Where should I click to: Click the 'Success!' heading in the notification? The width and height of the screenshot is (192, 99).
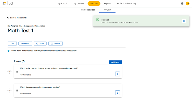point(105,20)
